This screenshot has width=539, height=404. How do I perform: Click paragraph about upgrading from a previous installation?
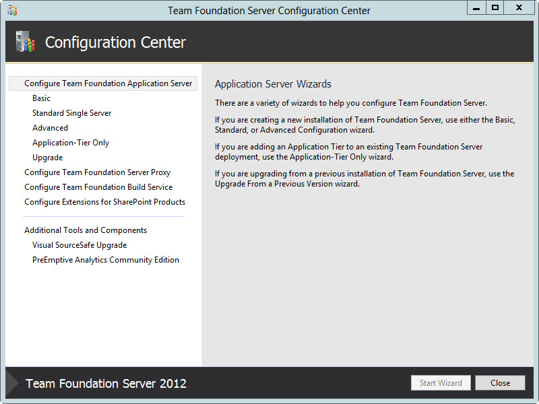tap(364, 178)
